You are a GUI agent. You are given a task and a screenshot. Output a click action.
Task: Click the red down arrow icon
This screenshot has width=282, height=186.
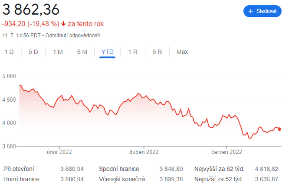(63, 23)
